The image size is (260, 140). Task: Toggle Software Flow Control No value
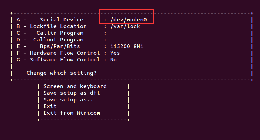point(113,60)
